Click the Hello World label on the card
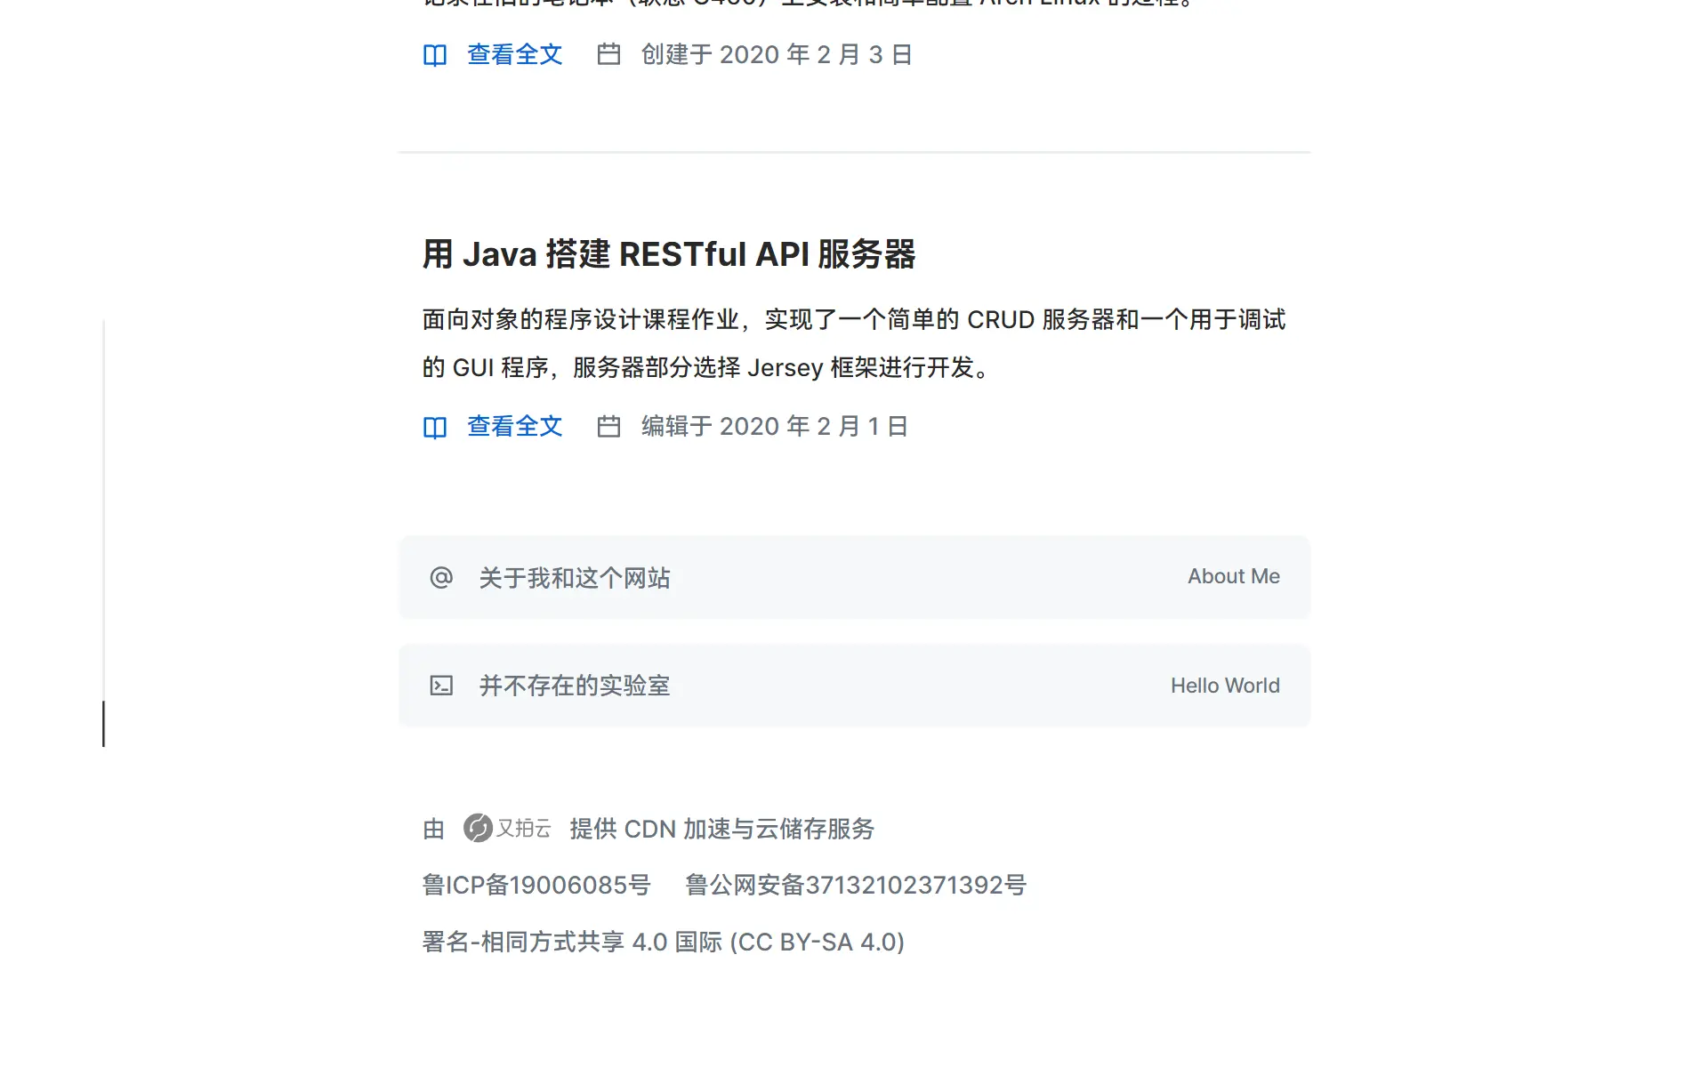This screenshot has height=1067, width=1708. (x=1225, y=686)
